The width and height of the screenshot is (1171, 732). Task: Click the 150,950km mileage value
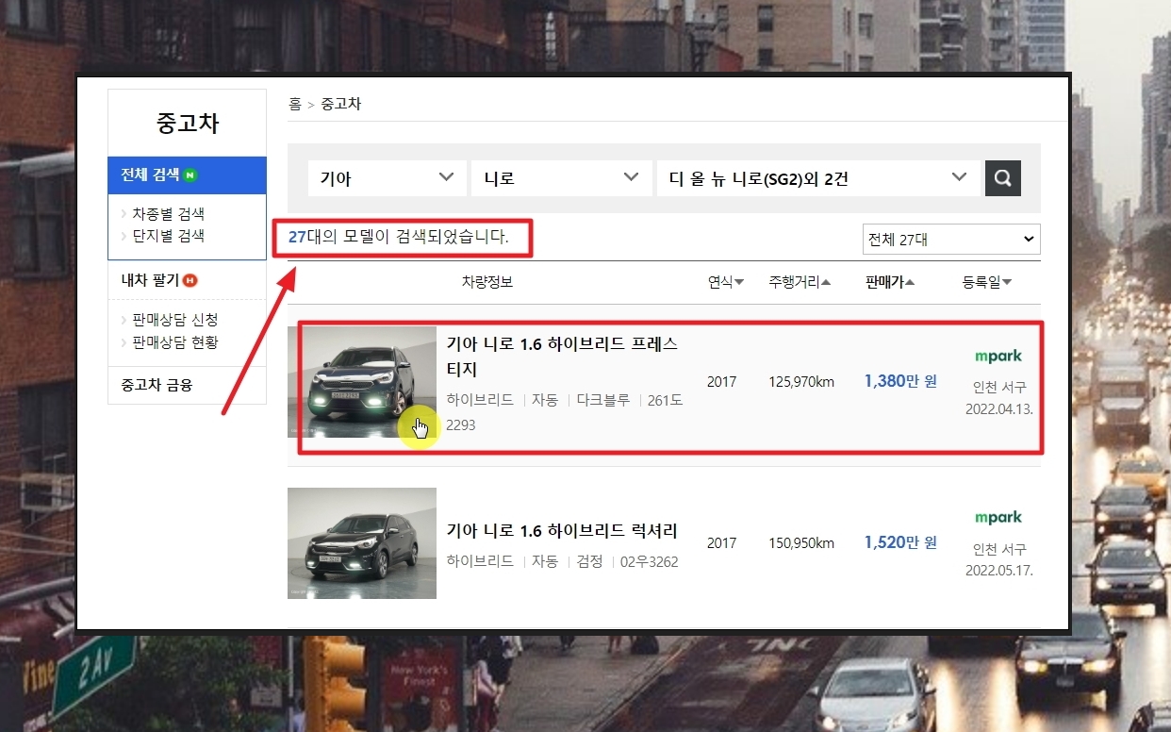pos(801,543)
